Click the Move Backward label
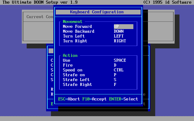This screenshot has height=121, width=194. click(x=79, y=31)
